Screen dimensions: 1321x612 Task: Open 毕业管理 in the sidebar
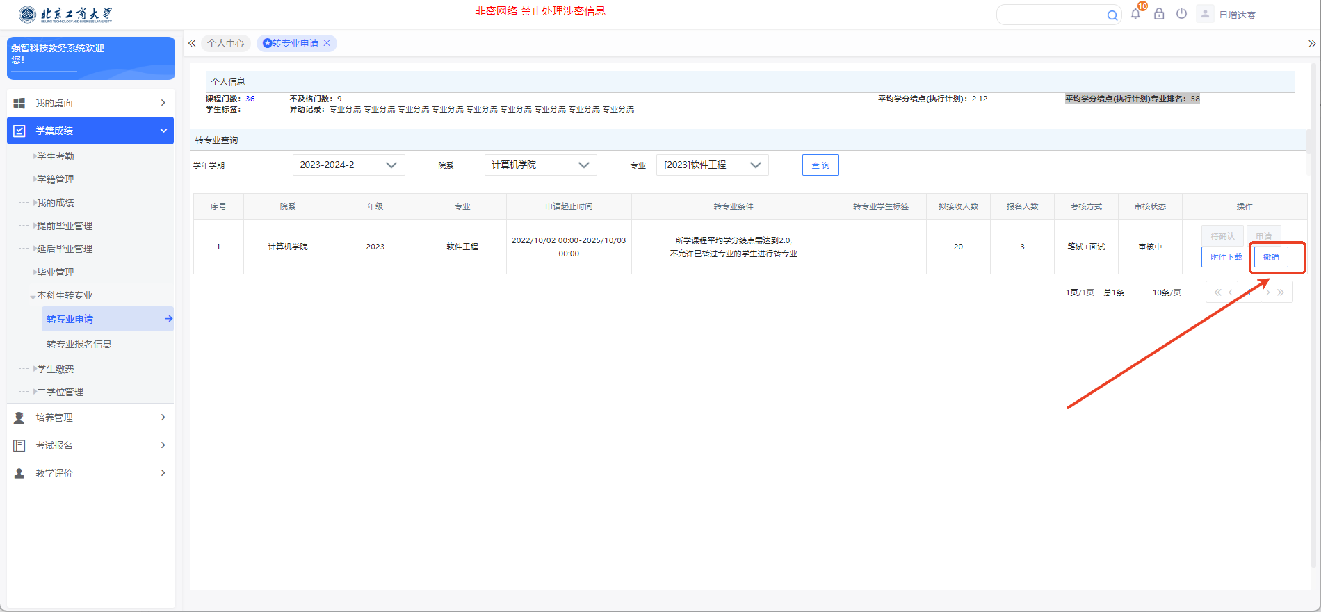56,272
